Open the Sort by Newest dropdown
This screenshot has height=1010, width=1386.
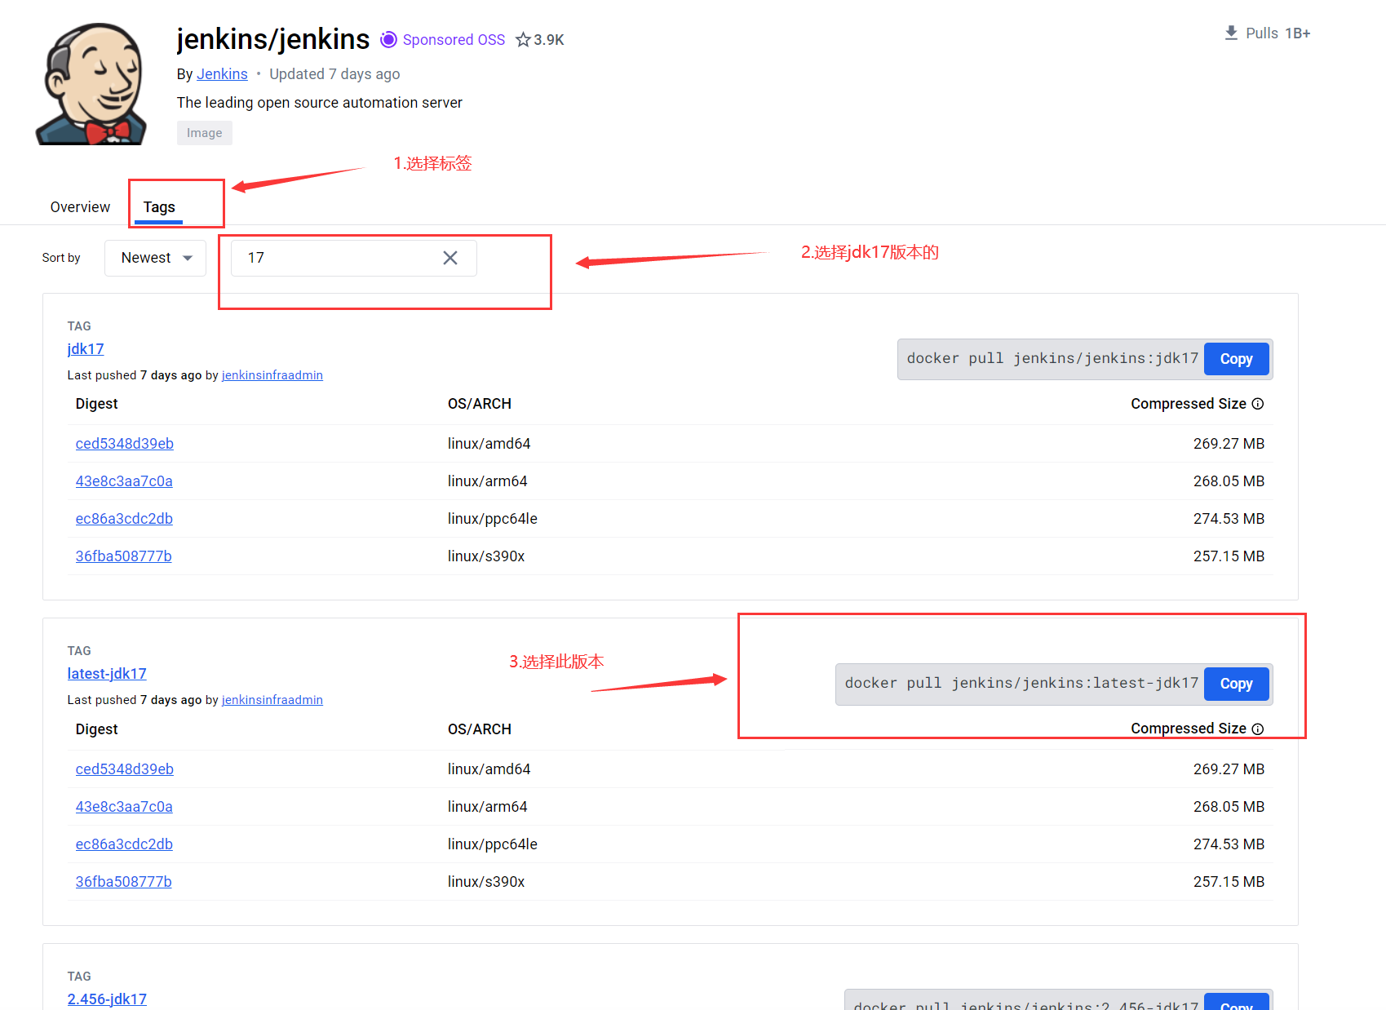click(155, 258)
